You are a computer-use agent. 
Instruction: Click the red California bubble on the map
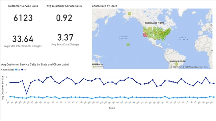coord(145,35)
